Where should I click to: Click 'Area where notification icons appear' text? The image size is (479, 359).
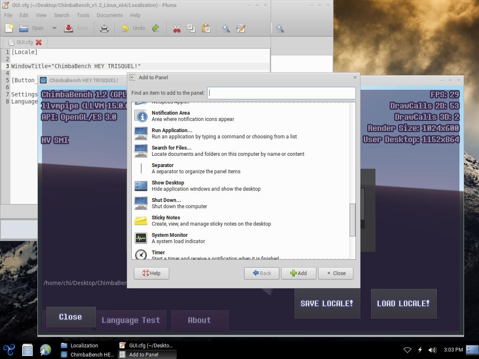coord(193,119)
